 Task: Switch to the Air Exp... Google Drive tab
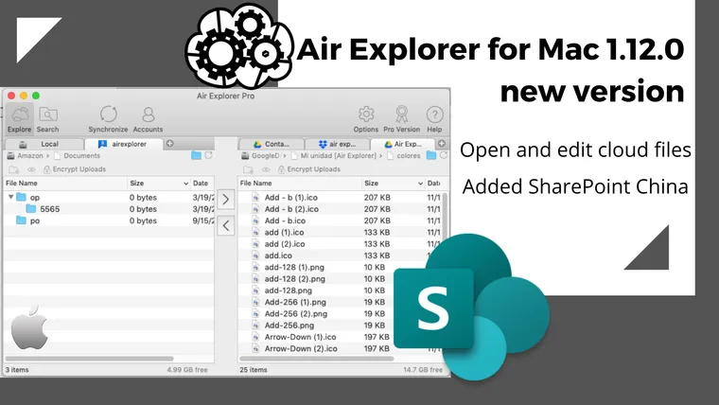[x=403, y=144]
